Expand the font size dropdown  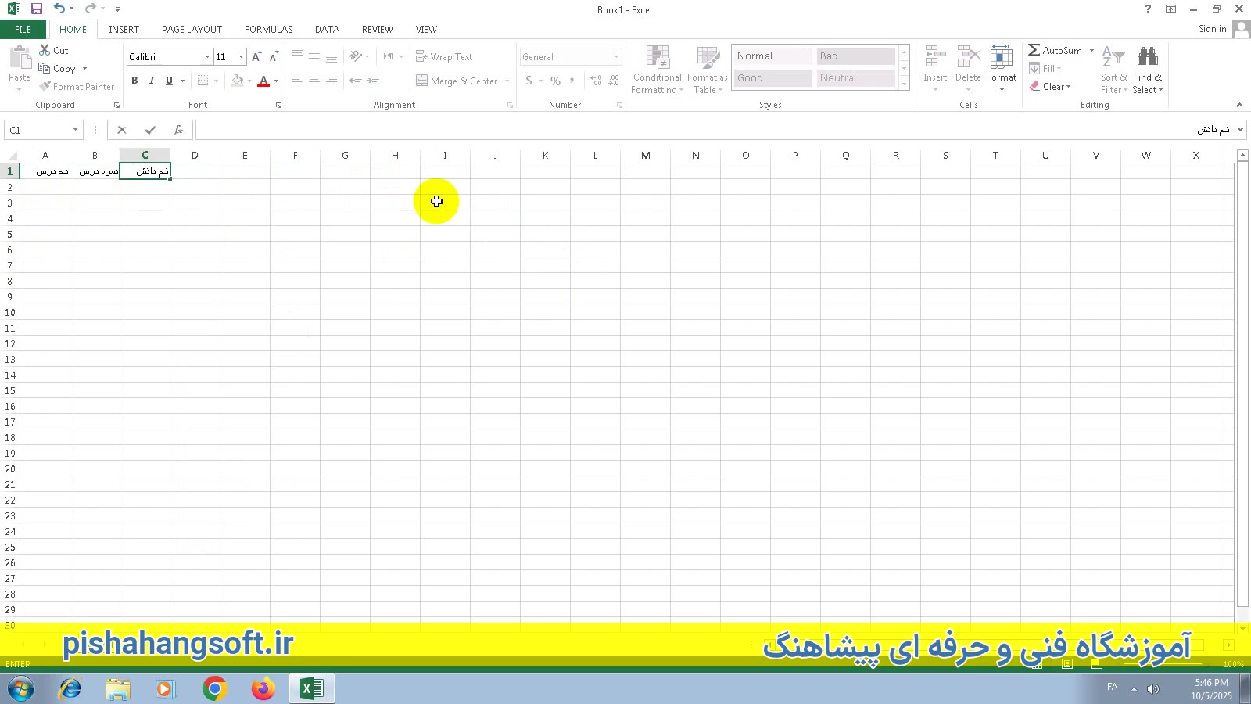click(241, 57)
